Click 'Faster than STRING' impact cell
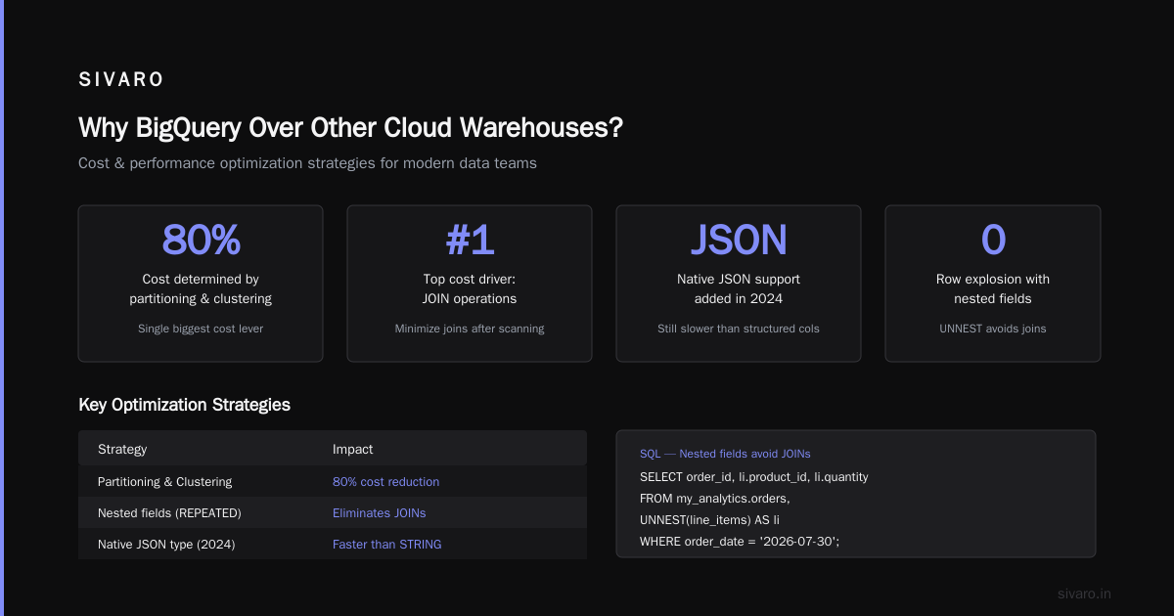 (x=387, y=544)
